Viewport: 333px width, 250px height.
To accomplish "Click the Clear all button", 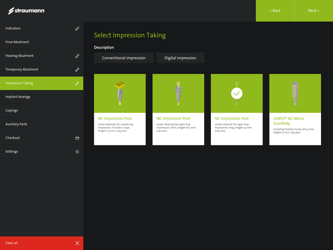I will (x=42, y=243).
